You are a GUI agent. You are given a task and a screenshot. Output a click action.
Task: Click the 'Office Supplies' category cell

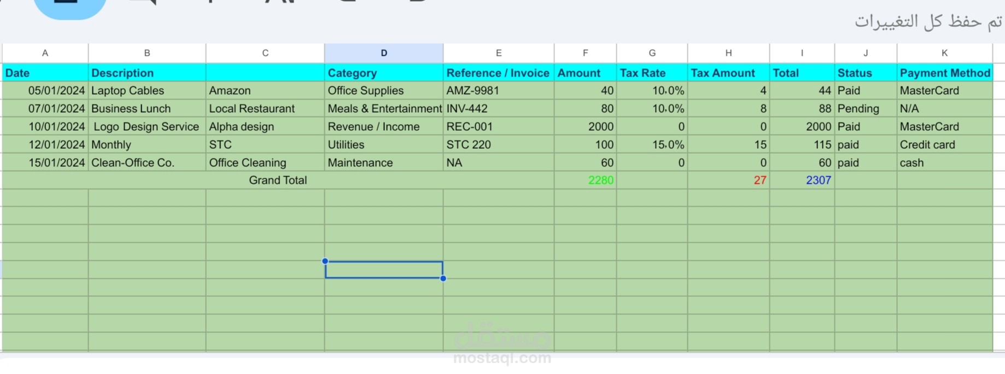(x=384, y=91)
